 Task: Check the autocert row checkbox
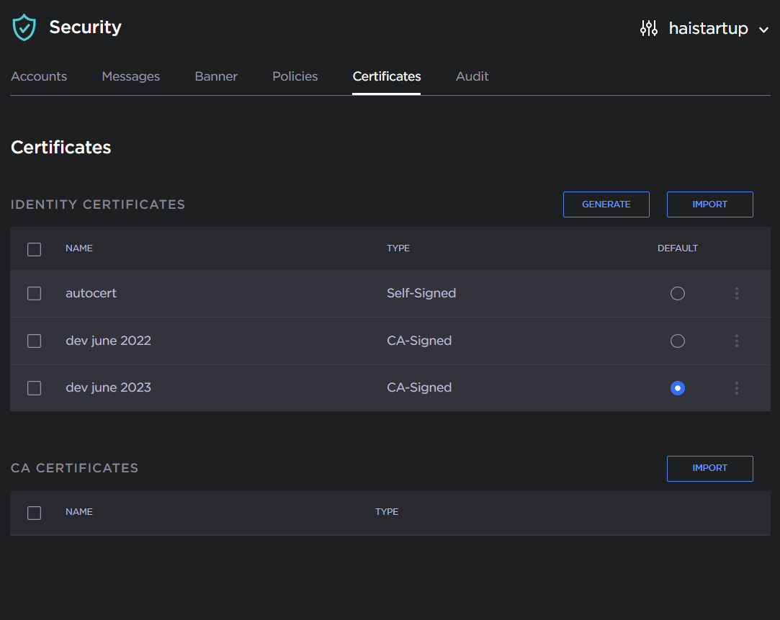tap(34, 293)
